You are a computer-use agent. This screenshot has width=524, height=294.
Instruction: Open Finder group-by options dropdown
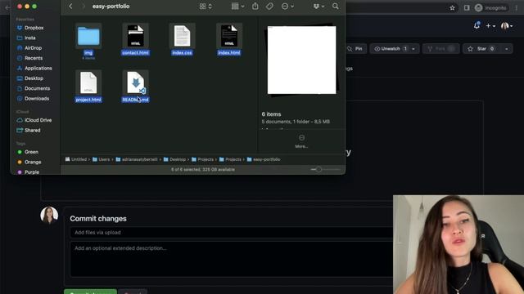237,7
